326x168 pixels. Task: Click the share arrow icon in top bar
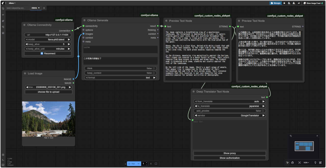coord(298,3)
